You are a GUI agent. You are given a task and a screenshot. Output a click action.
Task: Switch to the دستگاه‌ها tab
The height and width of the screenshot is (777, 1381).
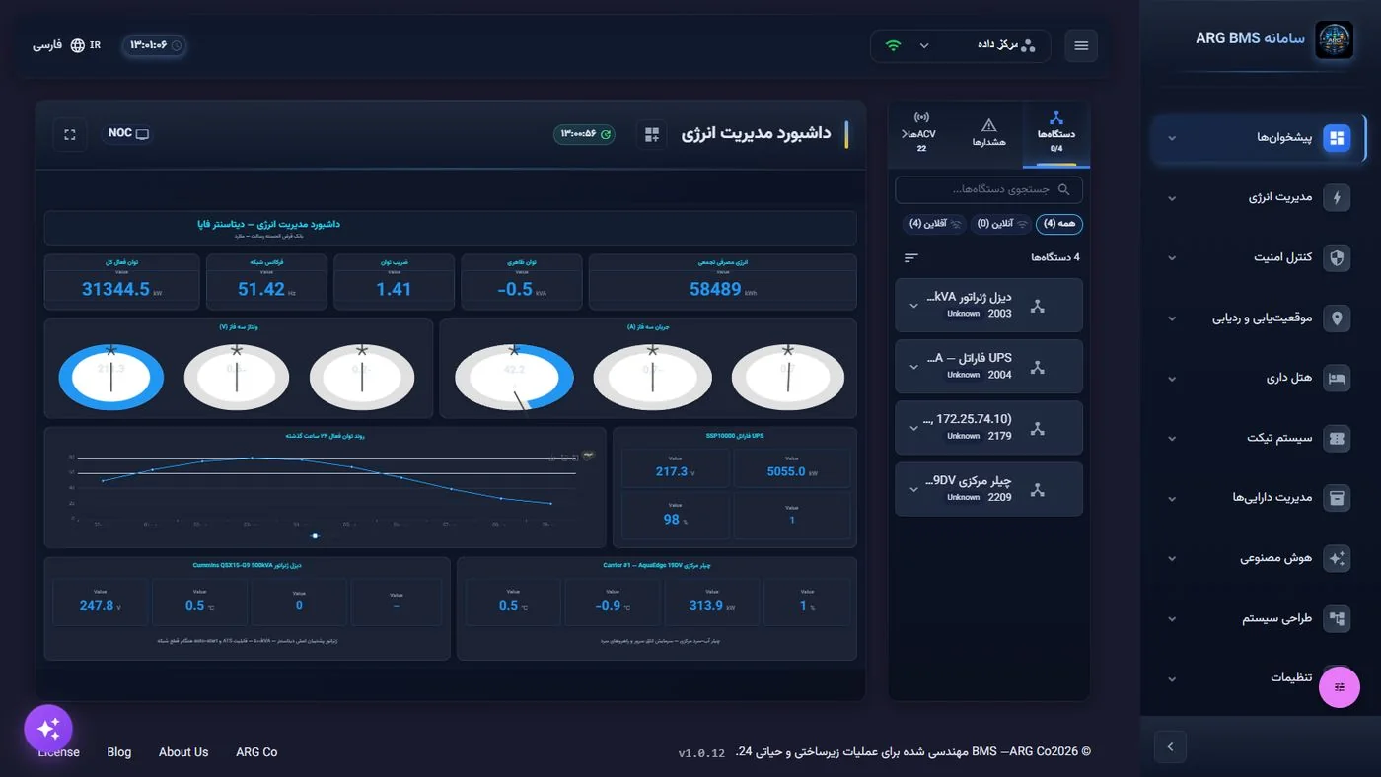(1056, 132)
